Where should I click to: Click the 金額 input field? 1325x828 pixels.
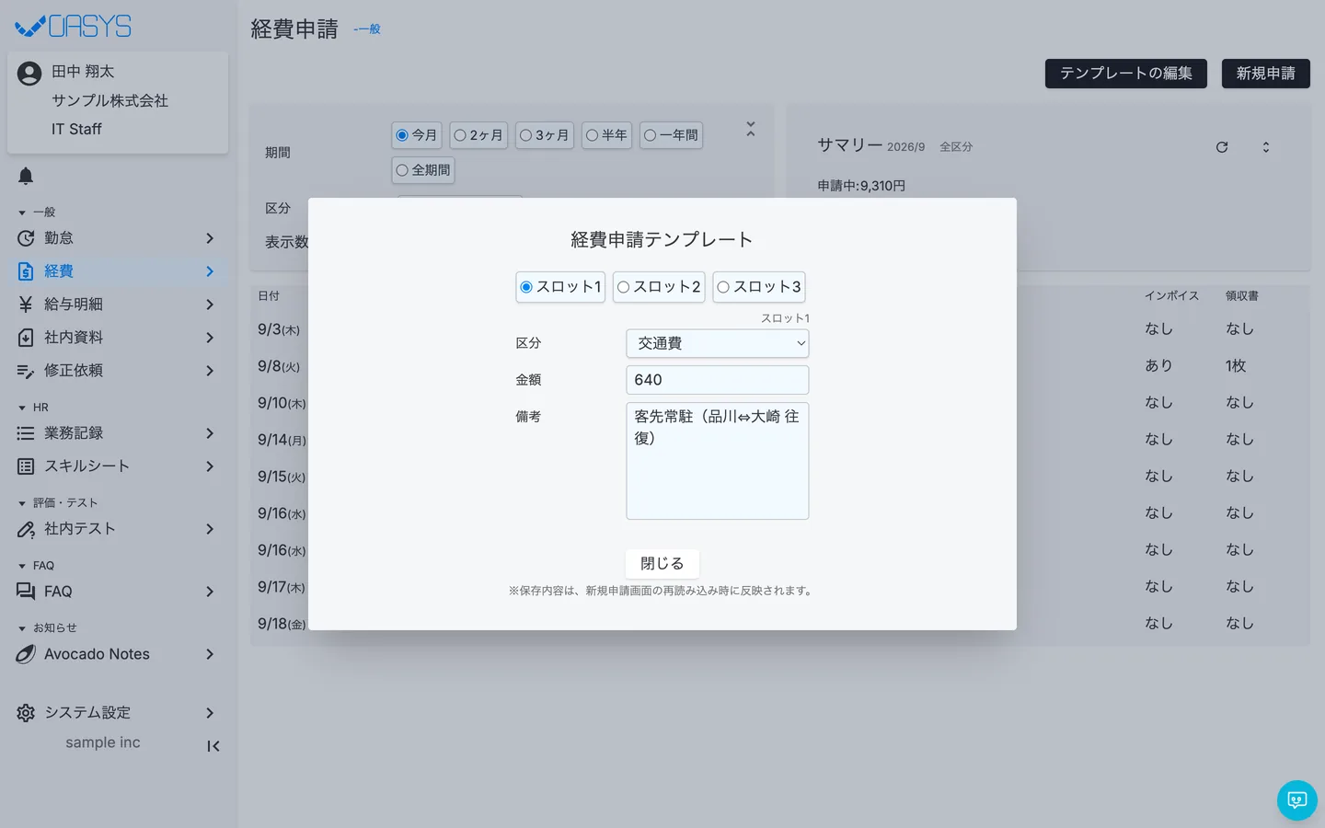718,380
